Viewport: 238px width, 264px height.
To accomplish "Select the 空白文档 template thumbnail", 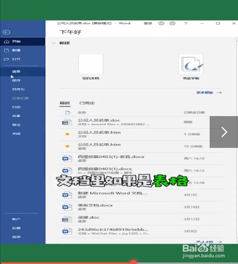I will pos(91,64).
